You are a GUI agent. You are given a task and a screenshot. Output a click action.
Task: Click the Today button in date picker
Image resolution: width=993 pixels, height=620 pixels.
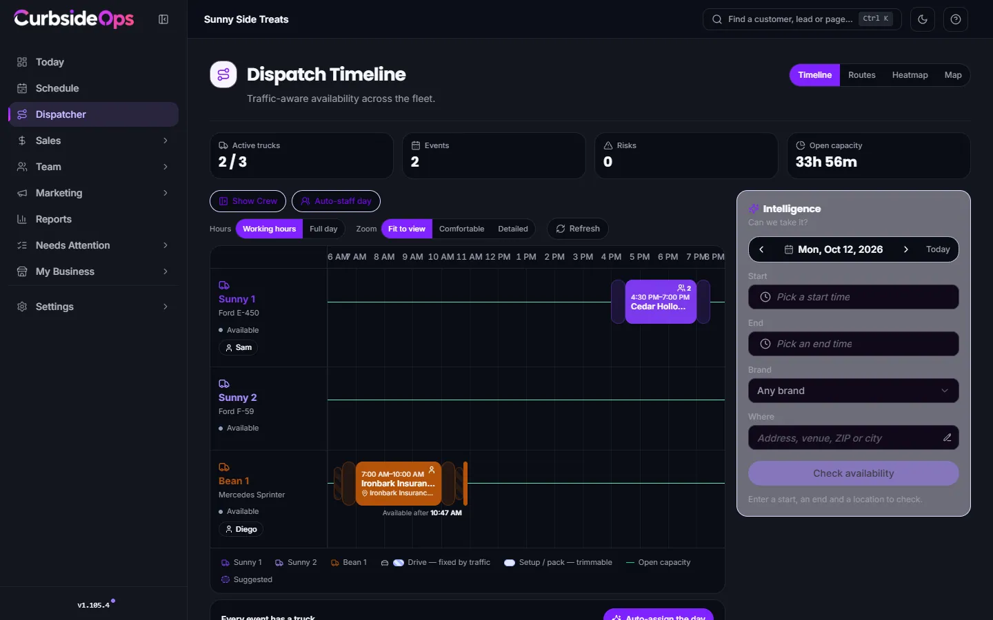coord(938,249)
